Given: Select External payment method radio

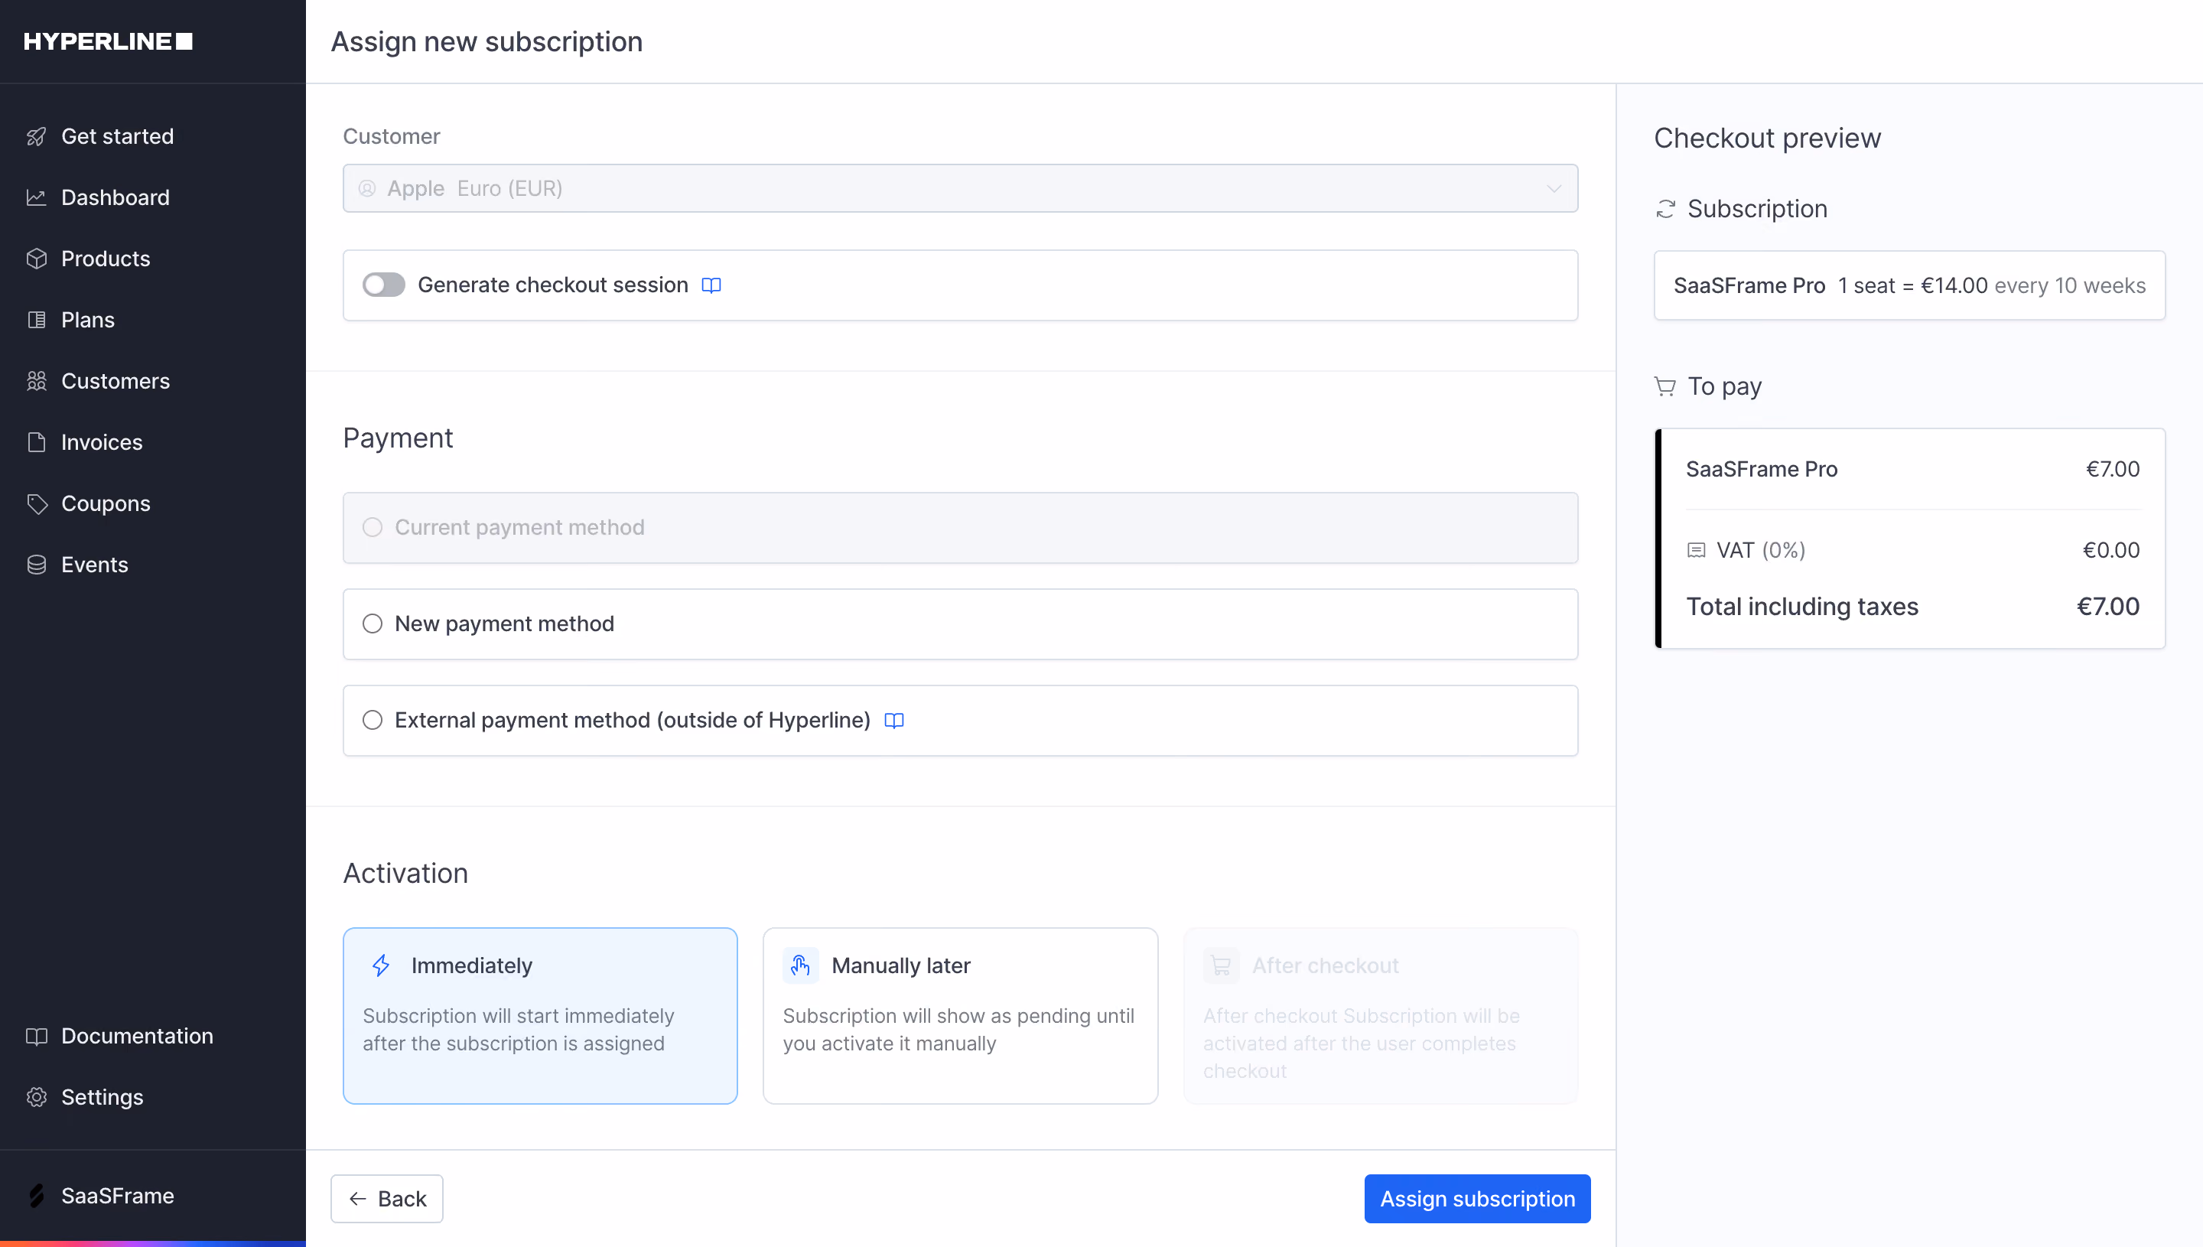Looking at the screenshot, I should pos(373,721).
